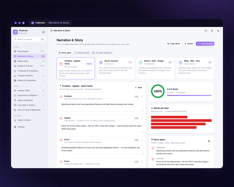Open Data Room & Diligence

coord(30,95)
